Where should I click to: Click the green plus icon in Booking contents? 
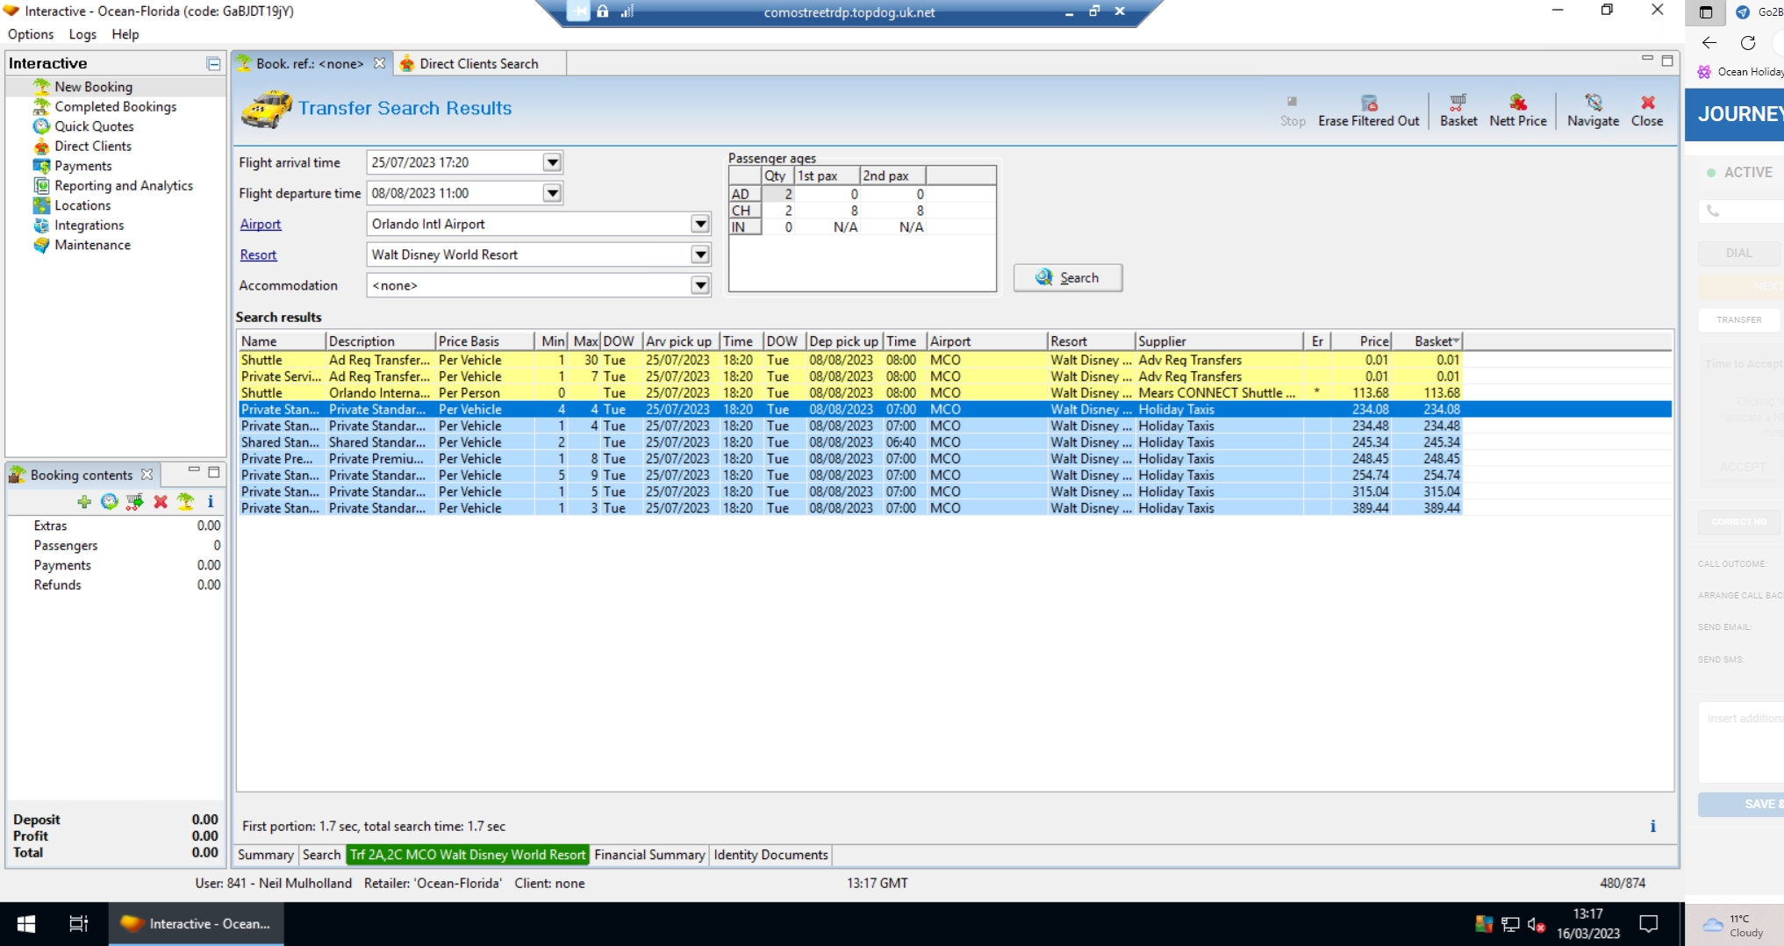84,501
